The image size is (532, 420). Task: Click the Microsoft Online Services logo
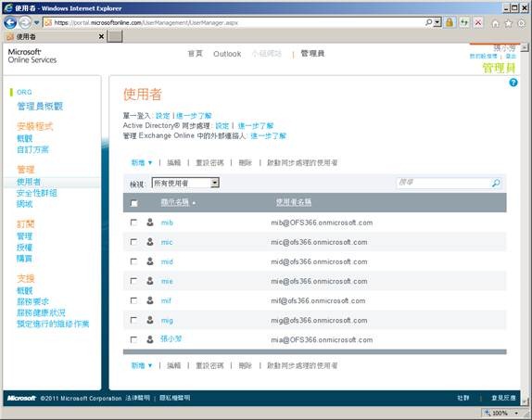tap(32, 56)
